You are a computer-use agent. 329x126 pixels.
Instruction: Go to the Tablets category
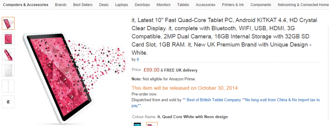click(183, 4)
